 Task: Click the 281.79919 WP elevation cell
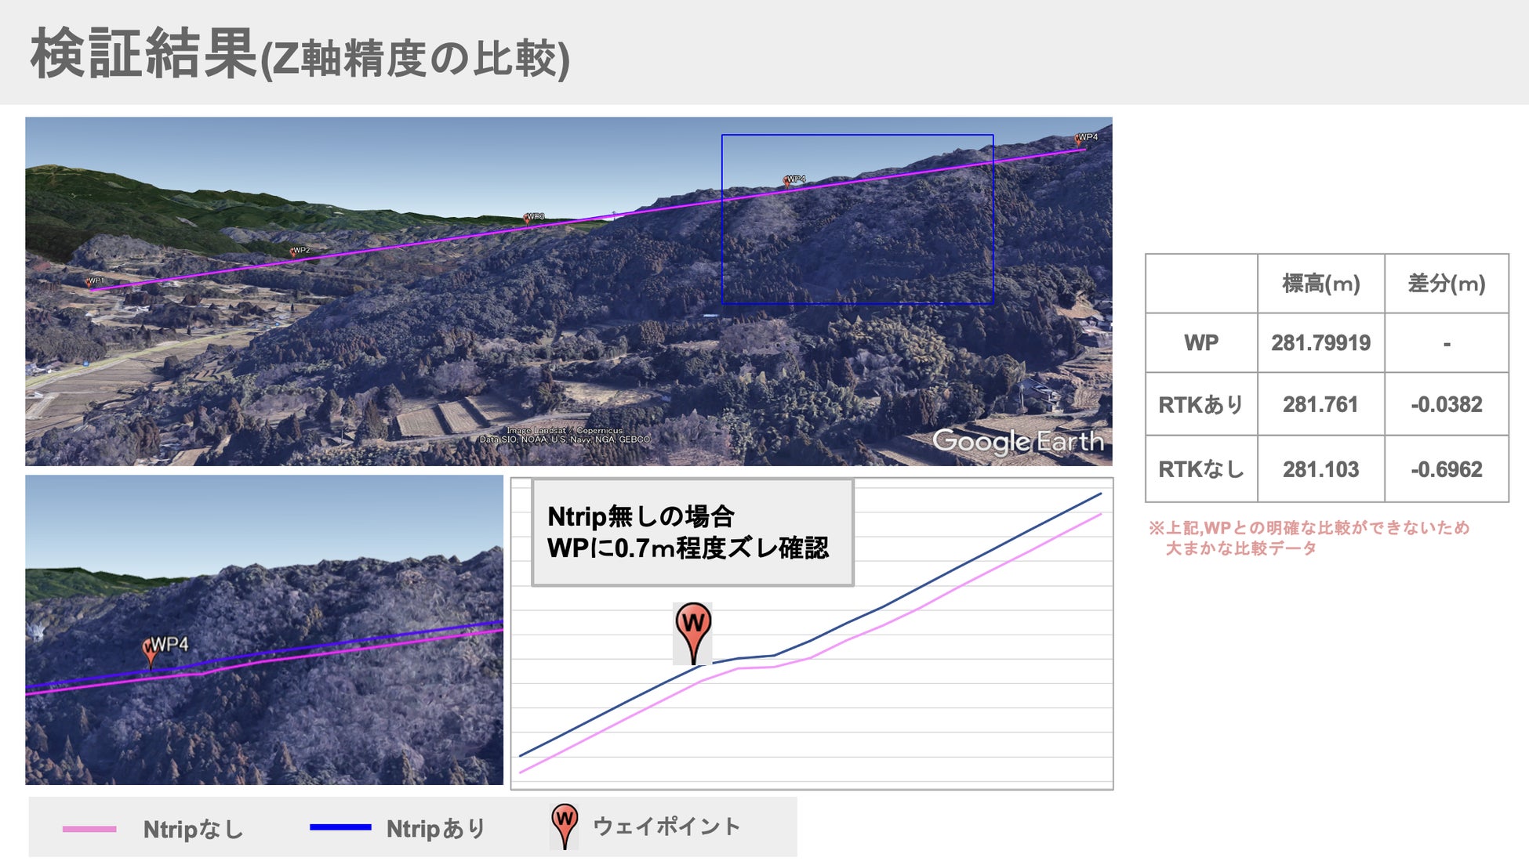(x=1320, y=343)
